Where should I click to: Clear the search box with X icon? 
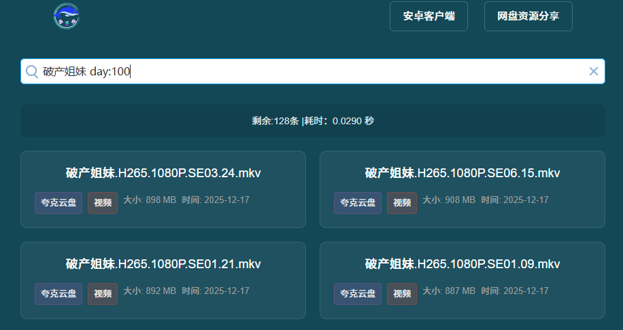tap(593, 71)
